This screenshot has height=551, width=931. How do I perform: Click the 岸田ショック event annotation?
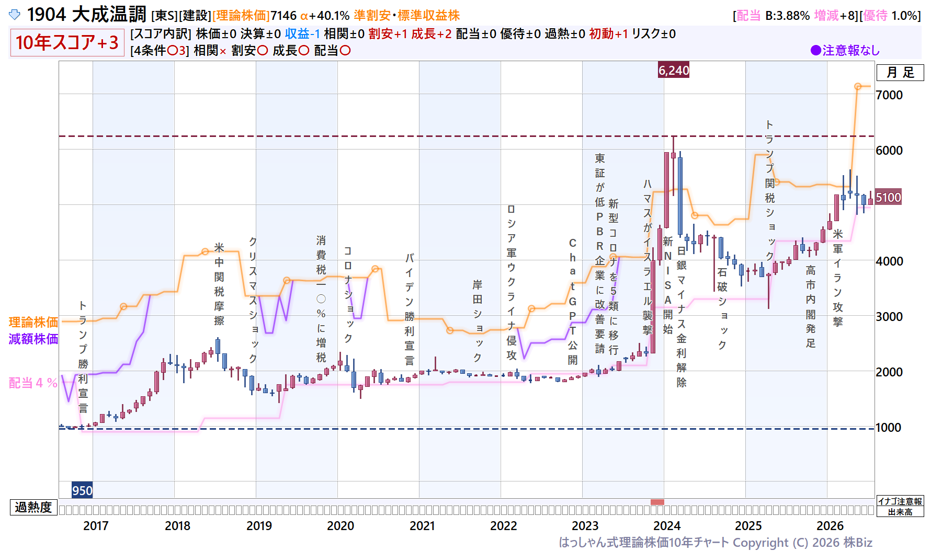click(x=478, y=320)
